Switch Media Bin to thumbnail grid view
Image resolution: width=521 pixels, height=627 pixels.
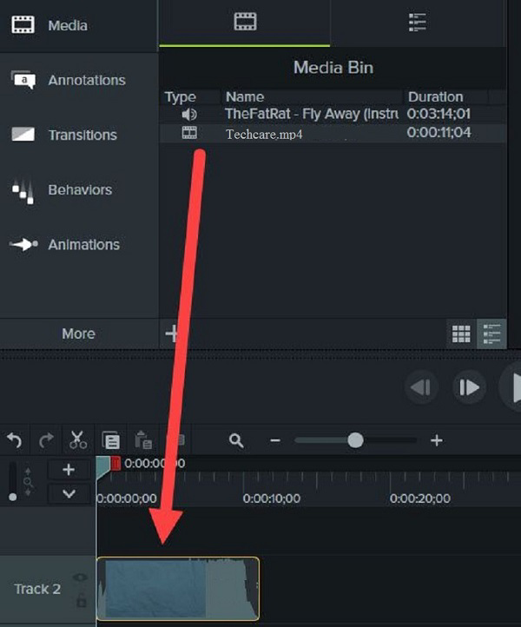coord(461,333)
